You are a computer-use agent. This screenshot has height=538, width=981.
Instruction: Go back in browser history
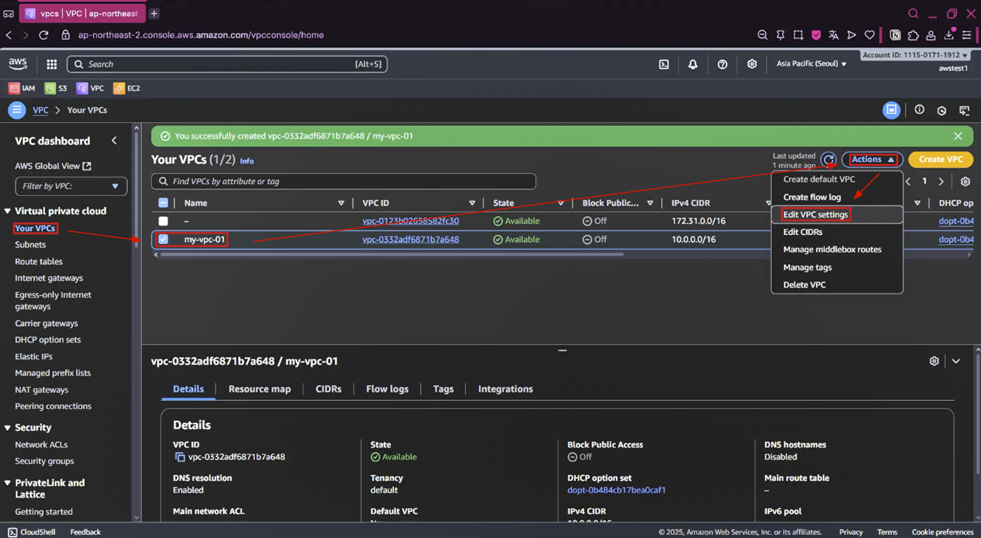9,35
